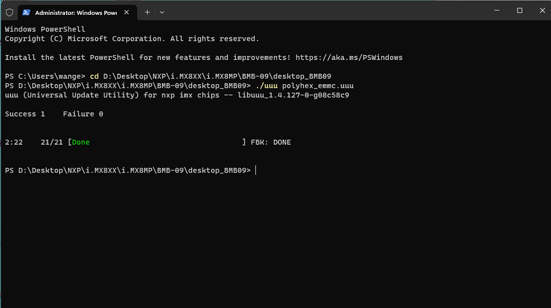551x308 pixels.
Task: Close the Administrator: Windows PowerShell tab
Action: point(127,12)
